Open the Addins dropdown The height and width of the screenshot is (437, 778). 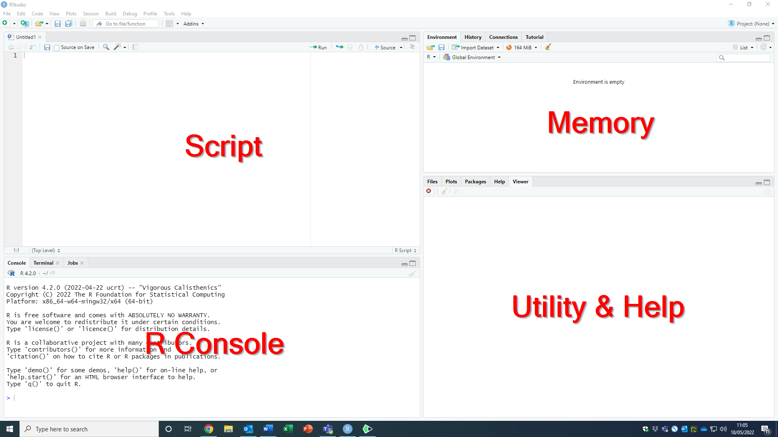point(194,23)
